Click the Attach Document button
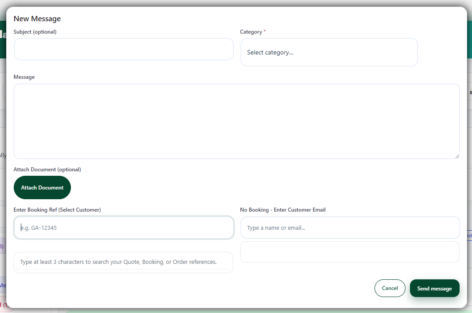472x313 pixels. tap(42, 188)
